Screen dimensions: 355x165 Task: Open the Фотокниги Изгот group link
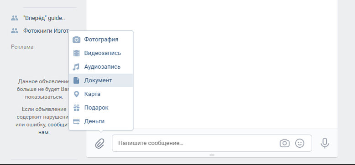46,31
